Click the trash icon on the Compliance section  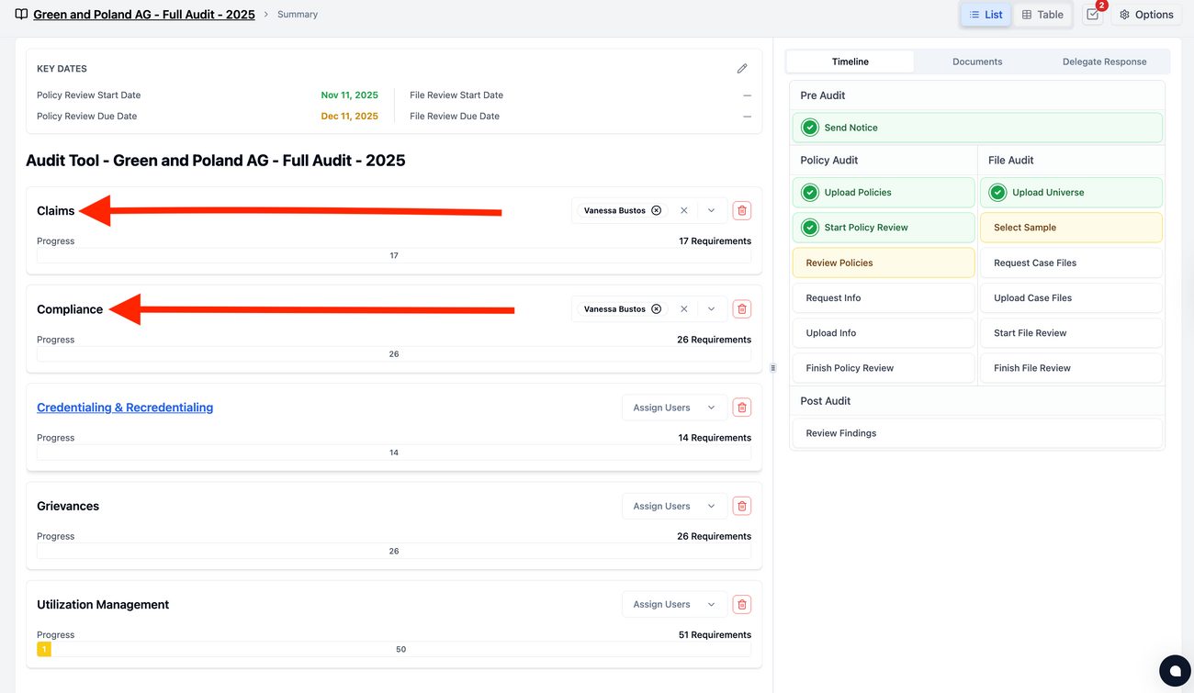tap(741, 308)
